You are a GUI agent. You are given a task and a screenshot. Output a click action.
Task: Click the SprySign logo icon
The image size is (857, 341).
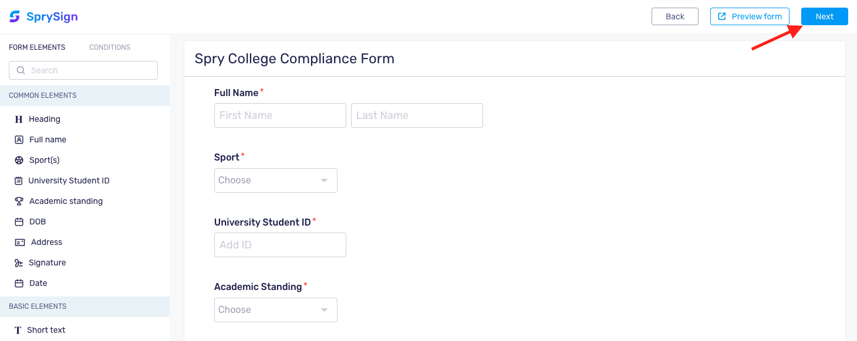pos(15,16)
